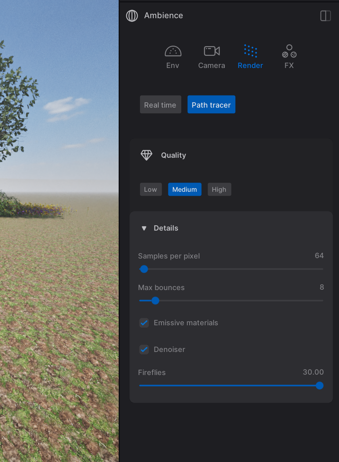
Task: Click the Fireflies slider handle
Action: [x=319, y=386]
